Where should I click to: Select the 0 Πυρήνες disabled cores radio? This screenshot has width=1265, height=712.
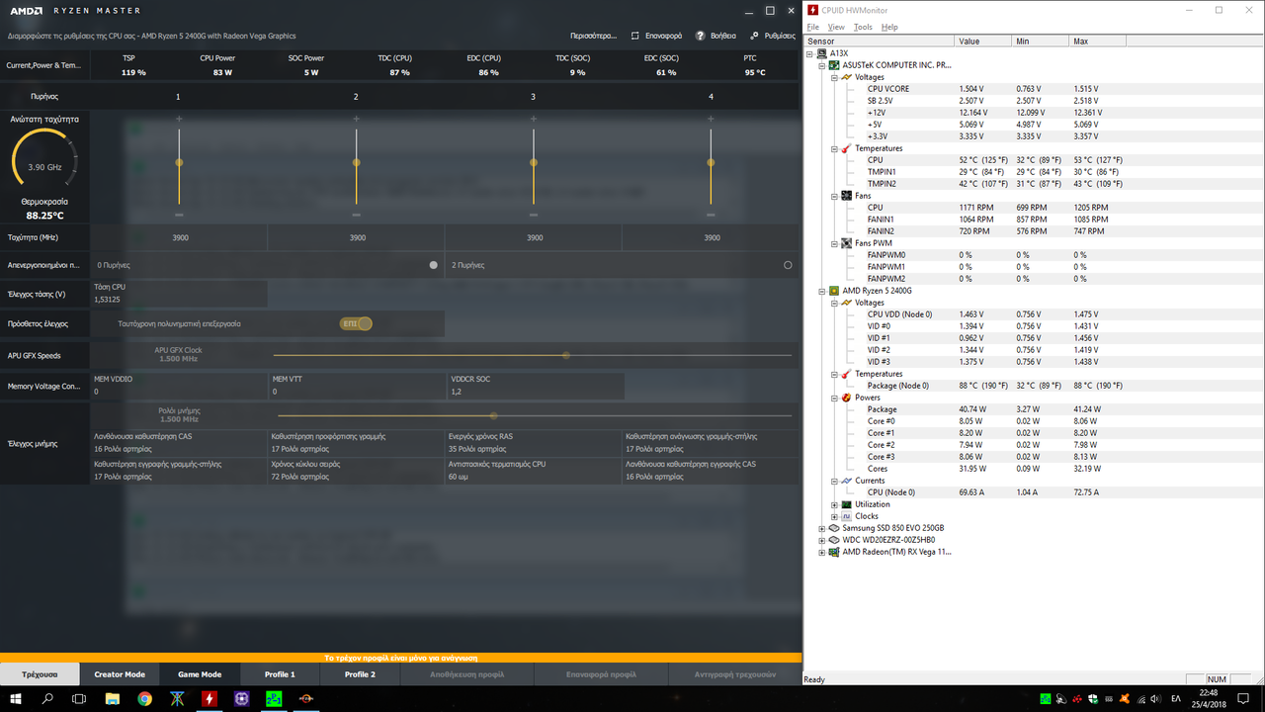pos(433,265)
